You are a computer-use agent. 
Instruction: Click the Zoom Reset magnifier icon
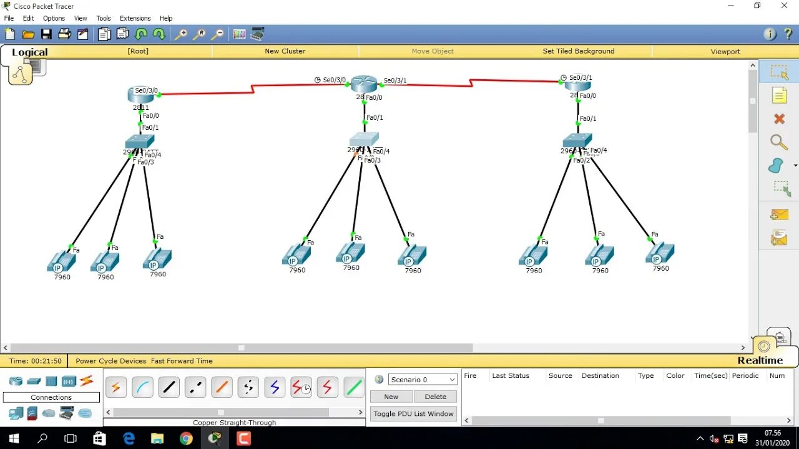tap(199, 34)
